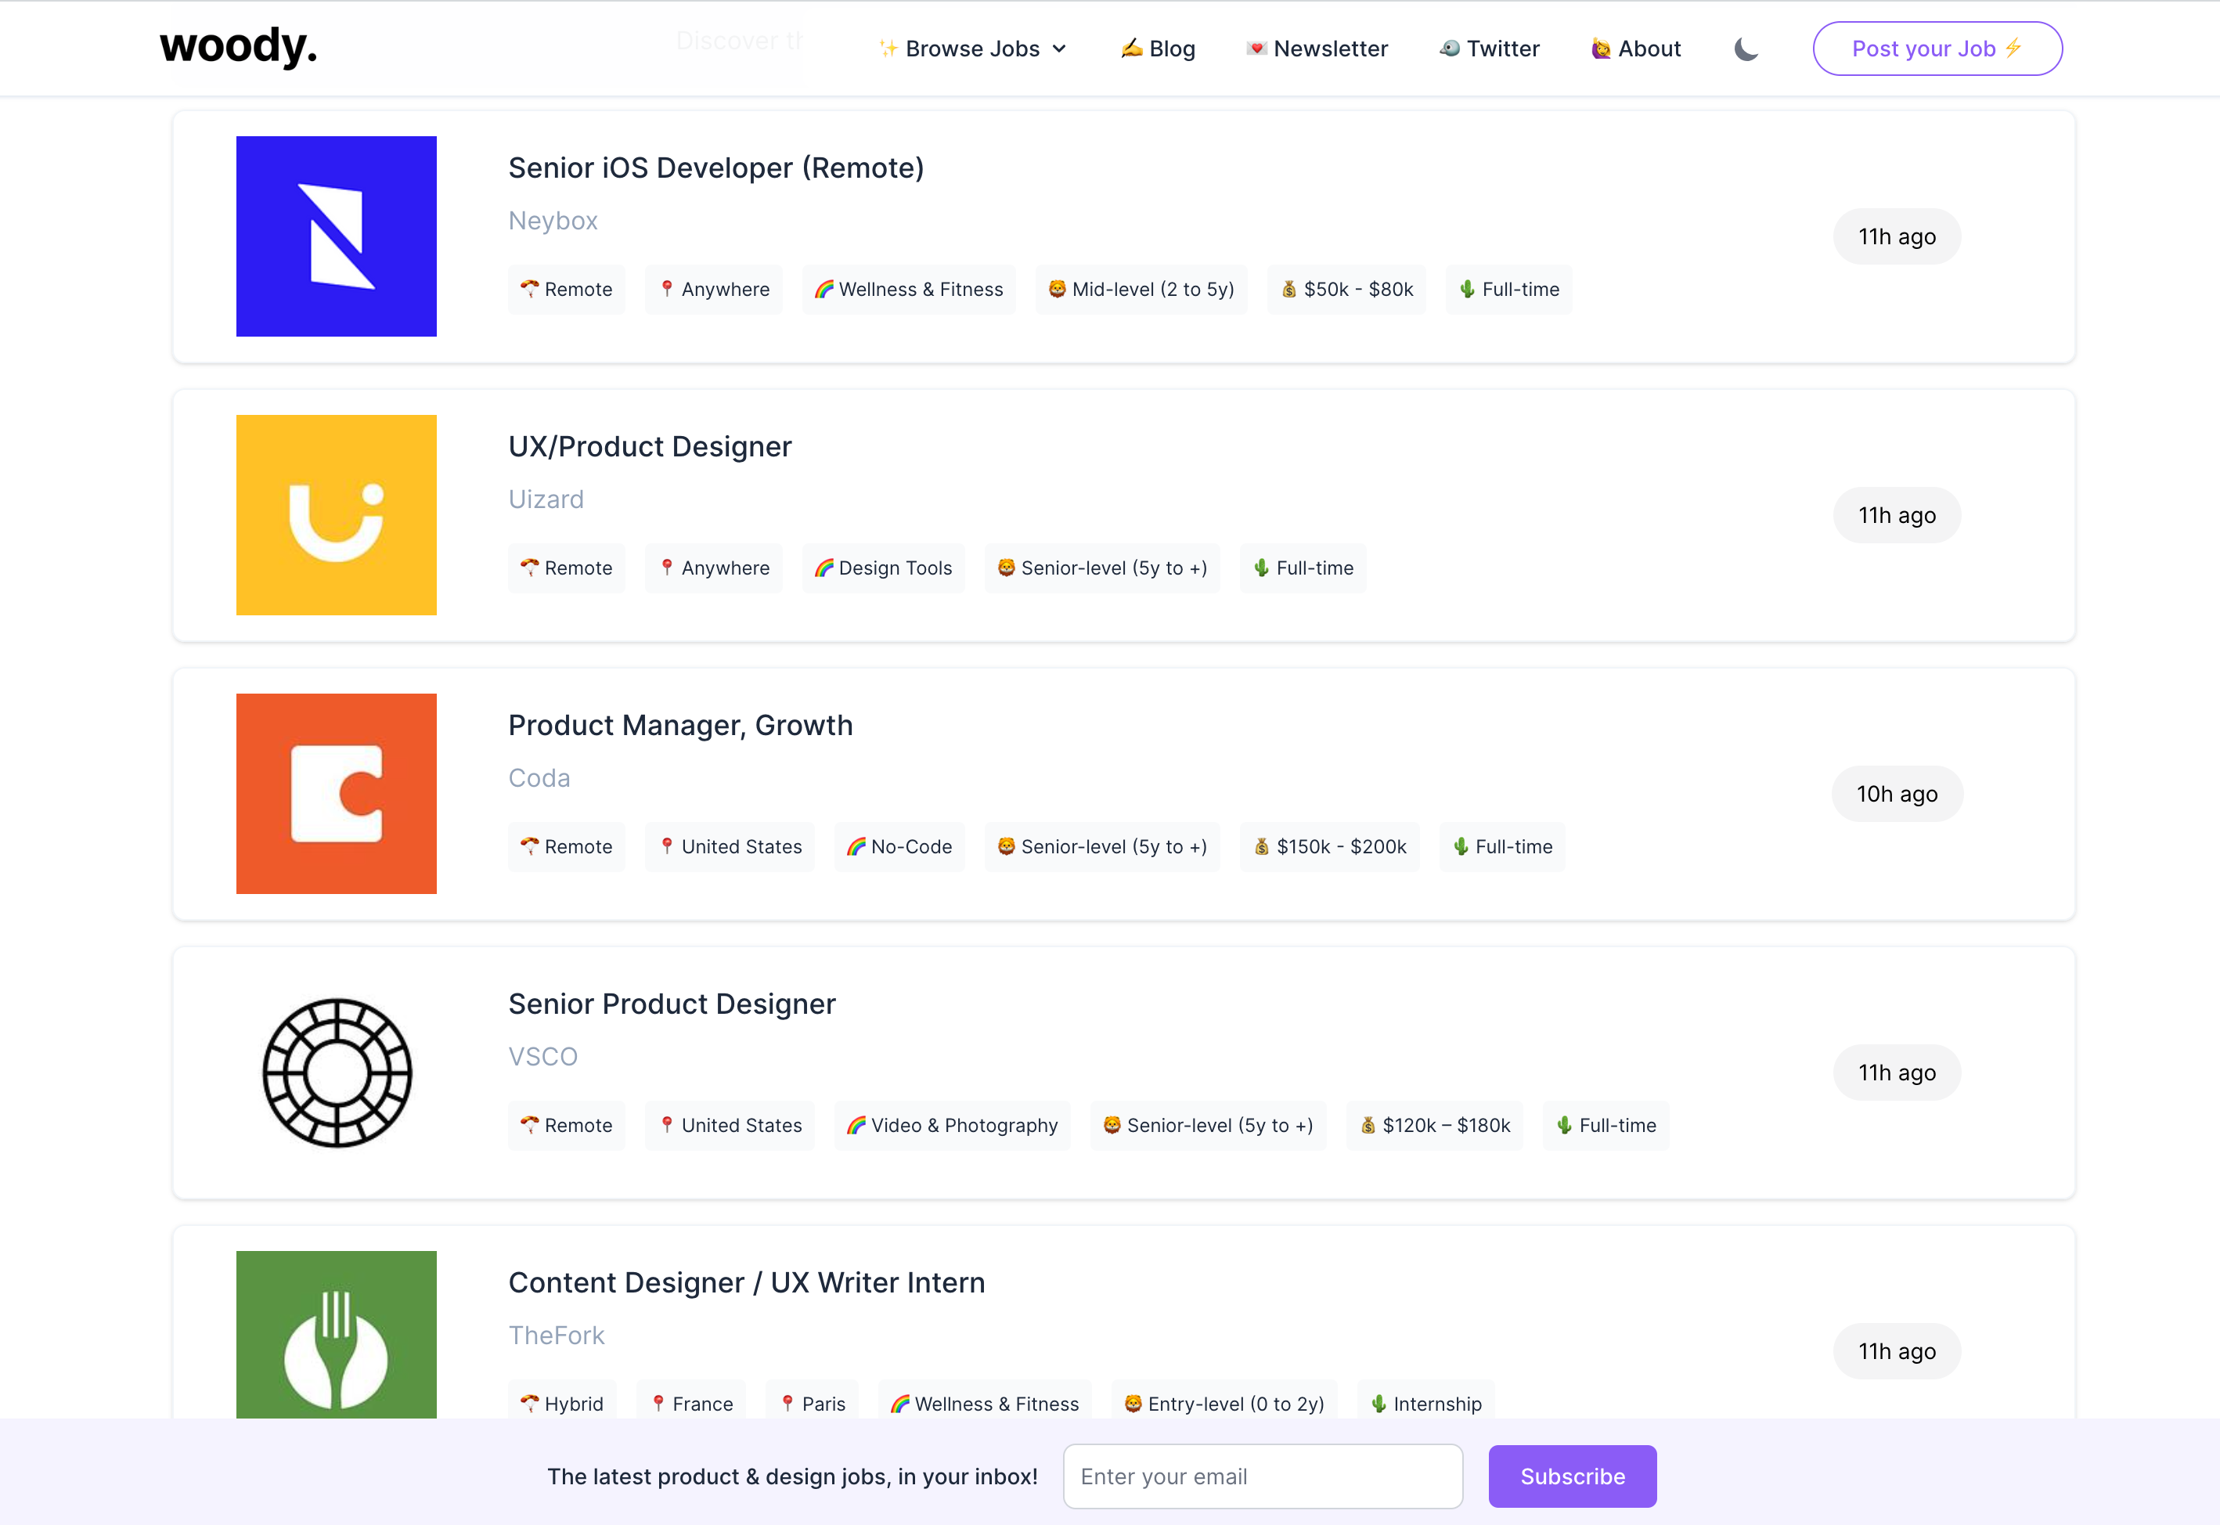Open the Neybox company logo
Image resolution: width=2220 pixels, height=1525 pixels.
(337, 236)
